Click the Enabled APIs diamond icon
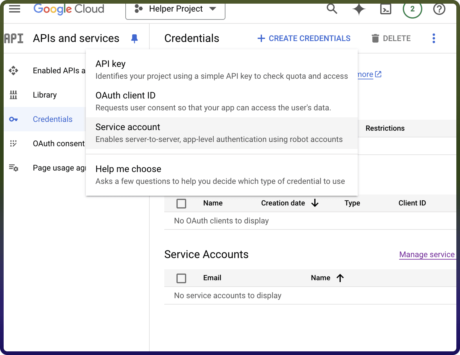This screenshot has width=460, height=355. coord(13,71)
